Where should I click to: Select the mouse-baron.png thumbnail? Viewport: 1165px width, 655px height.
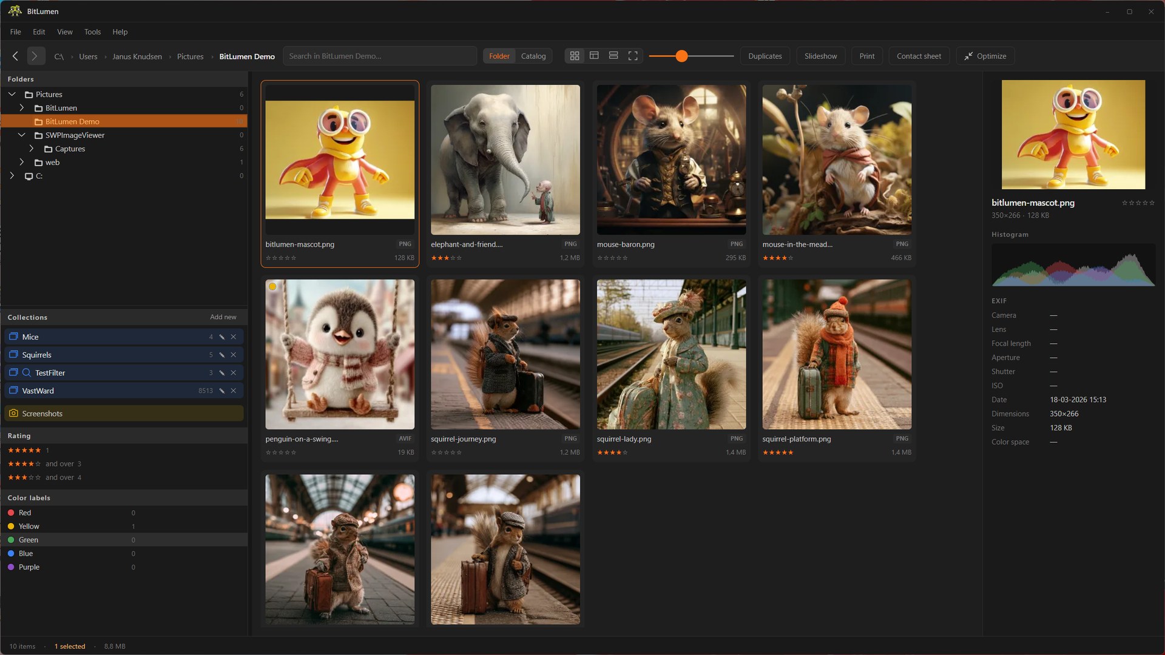coord(671,160)
